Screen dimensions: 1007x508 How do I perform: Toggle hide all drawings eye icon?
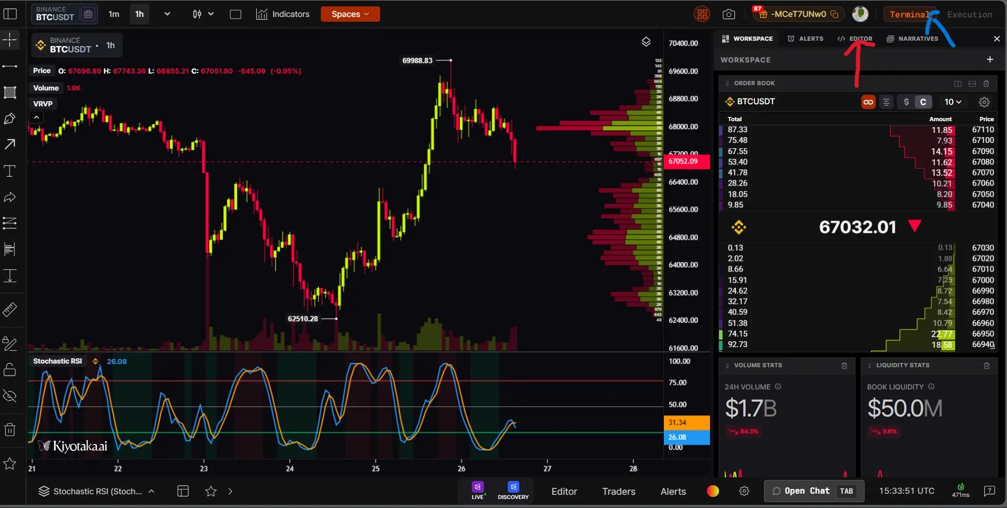pos(10,396)
